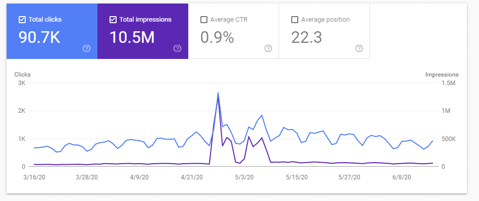This screenshot has width=479, height=201.
Task: Open help icon on Average CTR card
Action: pos(268,48)
